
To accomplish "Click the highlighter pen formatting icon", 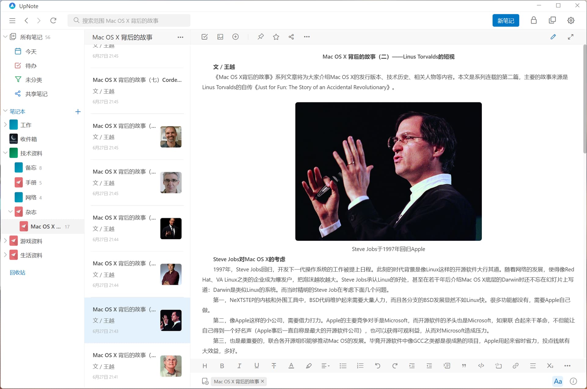I will pyautogui.click(x=308, y=366).
